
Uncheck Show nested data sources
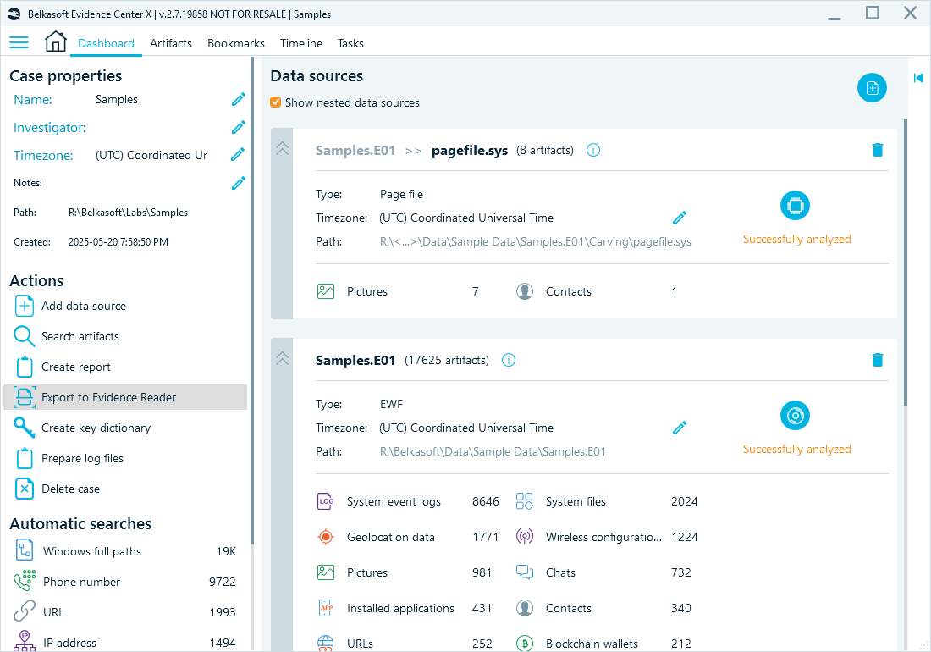(x=276, y=102)
